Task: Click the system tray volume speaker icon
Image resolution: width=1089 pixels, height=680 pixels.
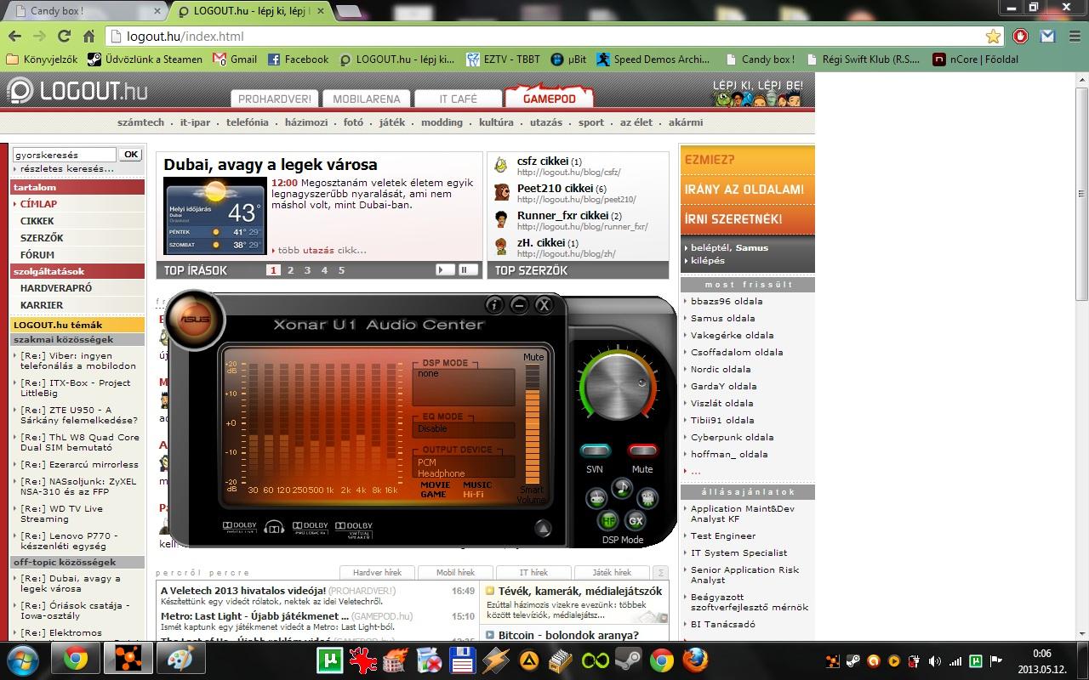Action: (935, 660)
